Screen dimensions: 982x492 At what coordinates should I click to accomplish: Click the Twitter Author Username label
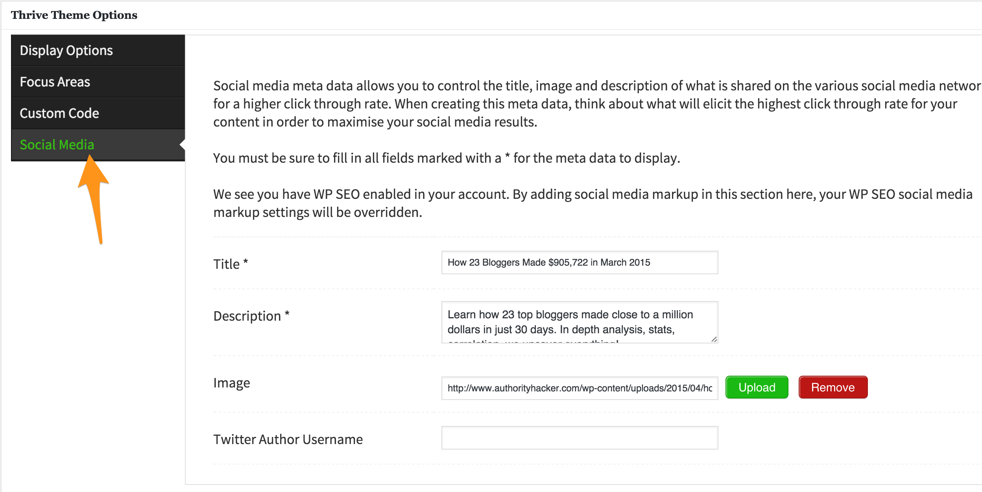(288, 439)
